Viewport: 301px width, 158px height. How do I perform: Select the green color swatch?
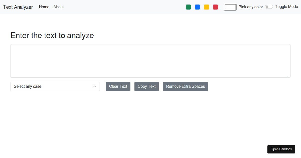point(188,7)
